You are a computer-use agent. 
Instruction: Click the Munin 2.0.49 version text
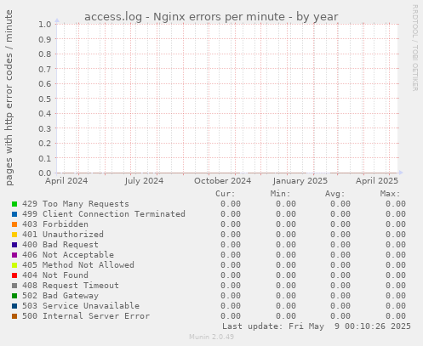(x=212, y=337)
